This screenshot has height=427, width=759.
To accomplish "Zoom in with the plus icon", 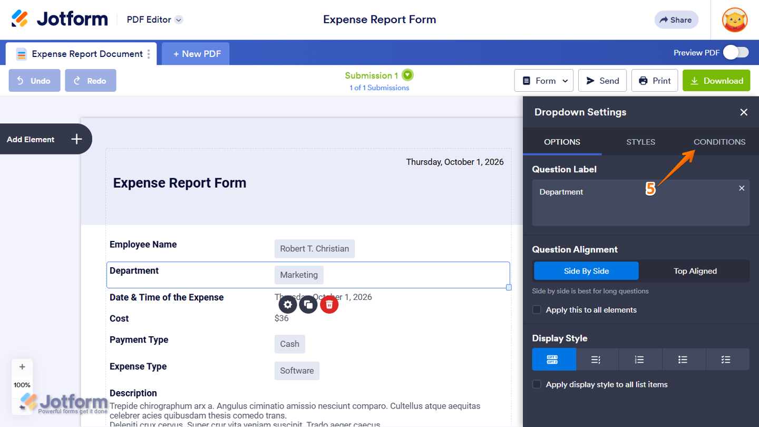I will point(22,367).
